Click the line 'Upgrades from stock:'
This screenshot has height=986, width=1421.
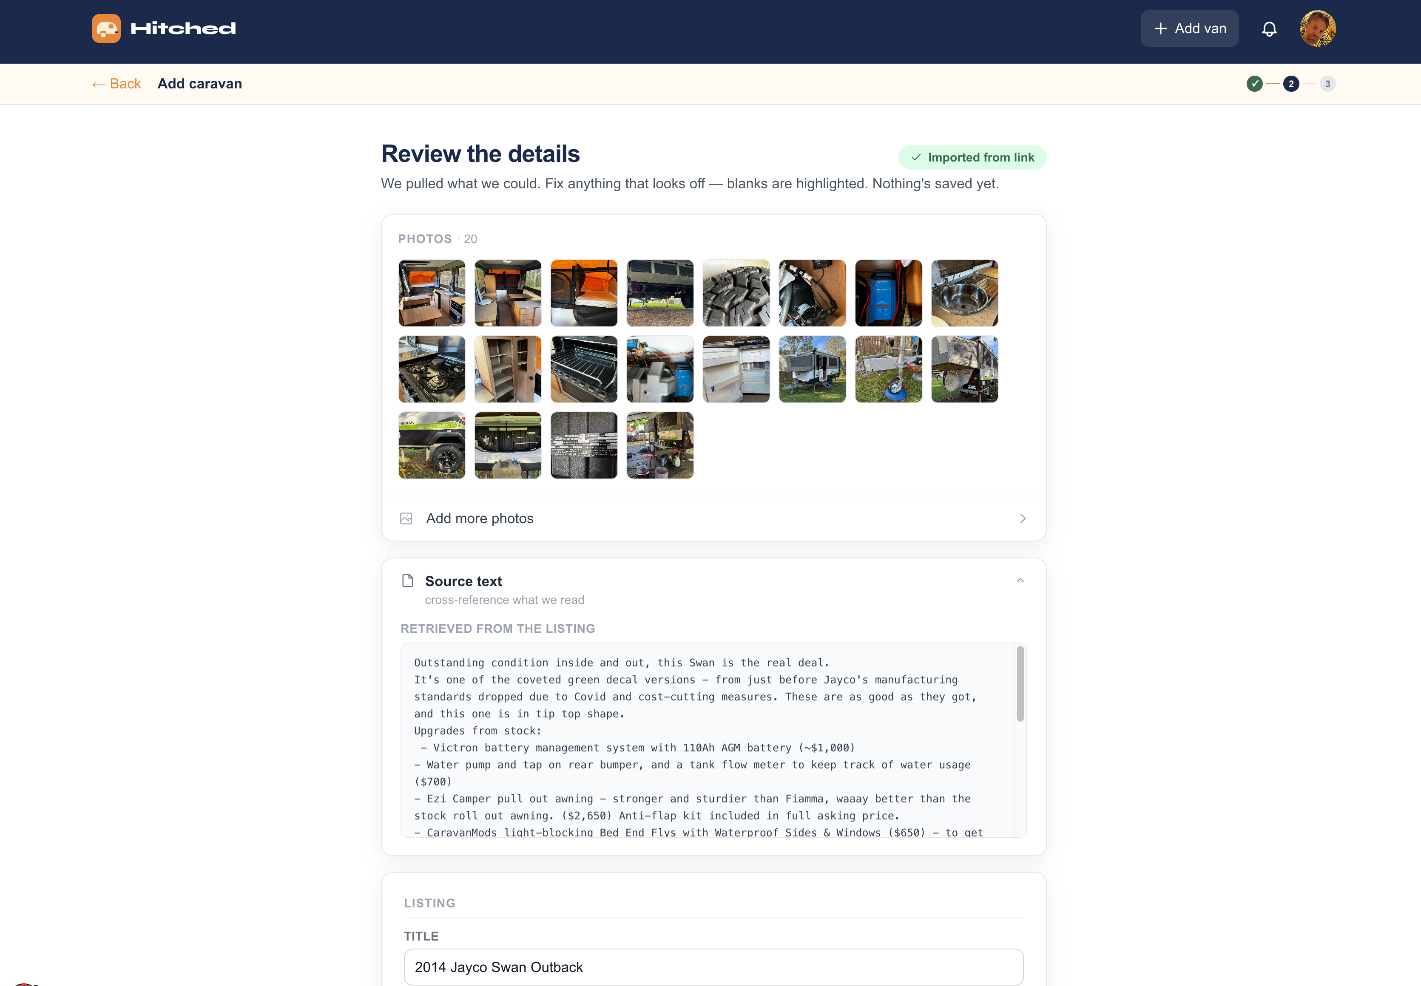(x=478, y=731)
